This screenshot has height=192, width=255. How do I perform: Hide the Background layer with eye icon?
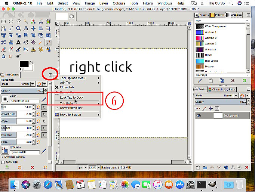click(199, 115)
